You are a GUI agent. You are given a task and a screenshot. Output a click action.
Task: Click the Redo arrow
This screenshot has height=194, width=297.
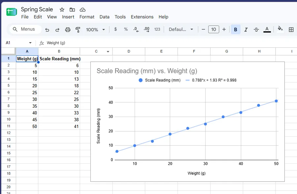tap(57, 30)
